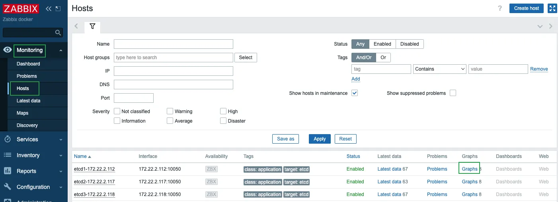
Task: Switch tags mode to Or
Action: point(383,58)
